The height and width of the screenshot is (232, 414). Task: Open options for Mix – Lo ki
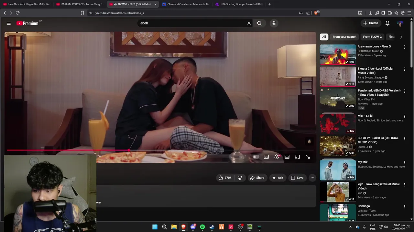pyautogui.click(x=405, y=116)
